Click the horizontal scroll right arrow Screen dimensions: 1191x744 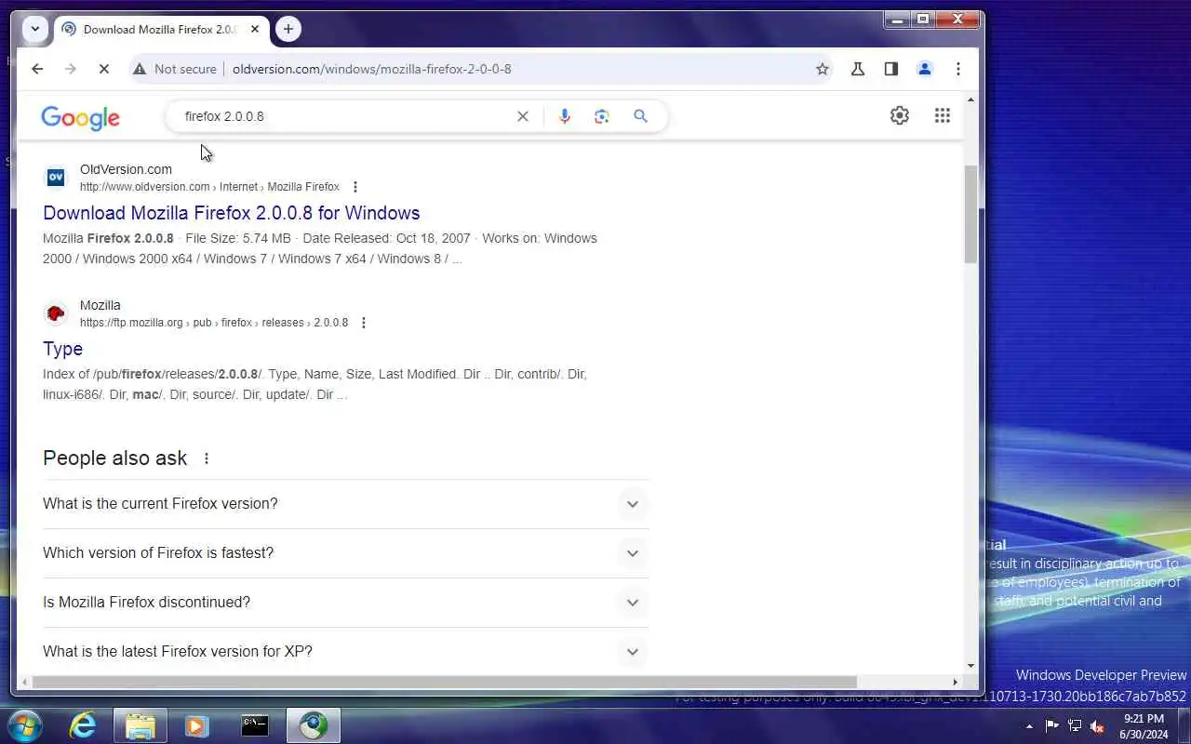pos(955,682)
